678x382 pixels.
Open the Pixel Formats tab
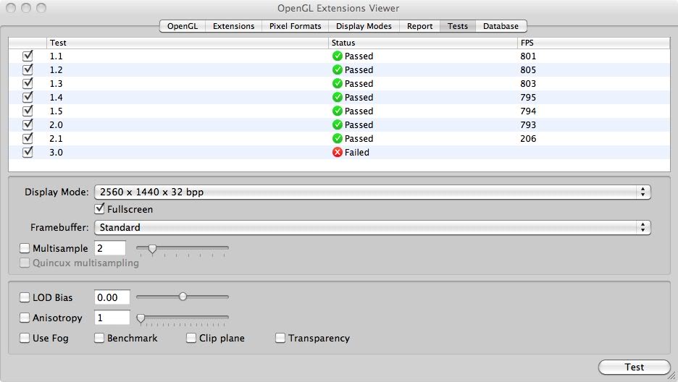click(x=296, y=26)
